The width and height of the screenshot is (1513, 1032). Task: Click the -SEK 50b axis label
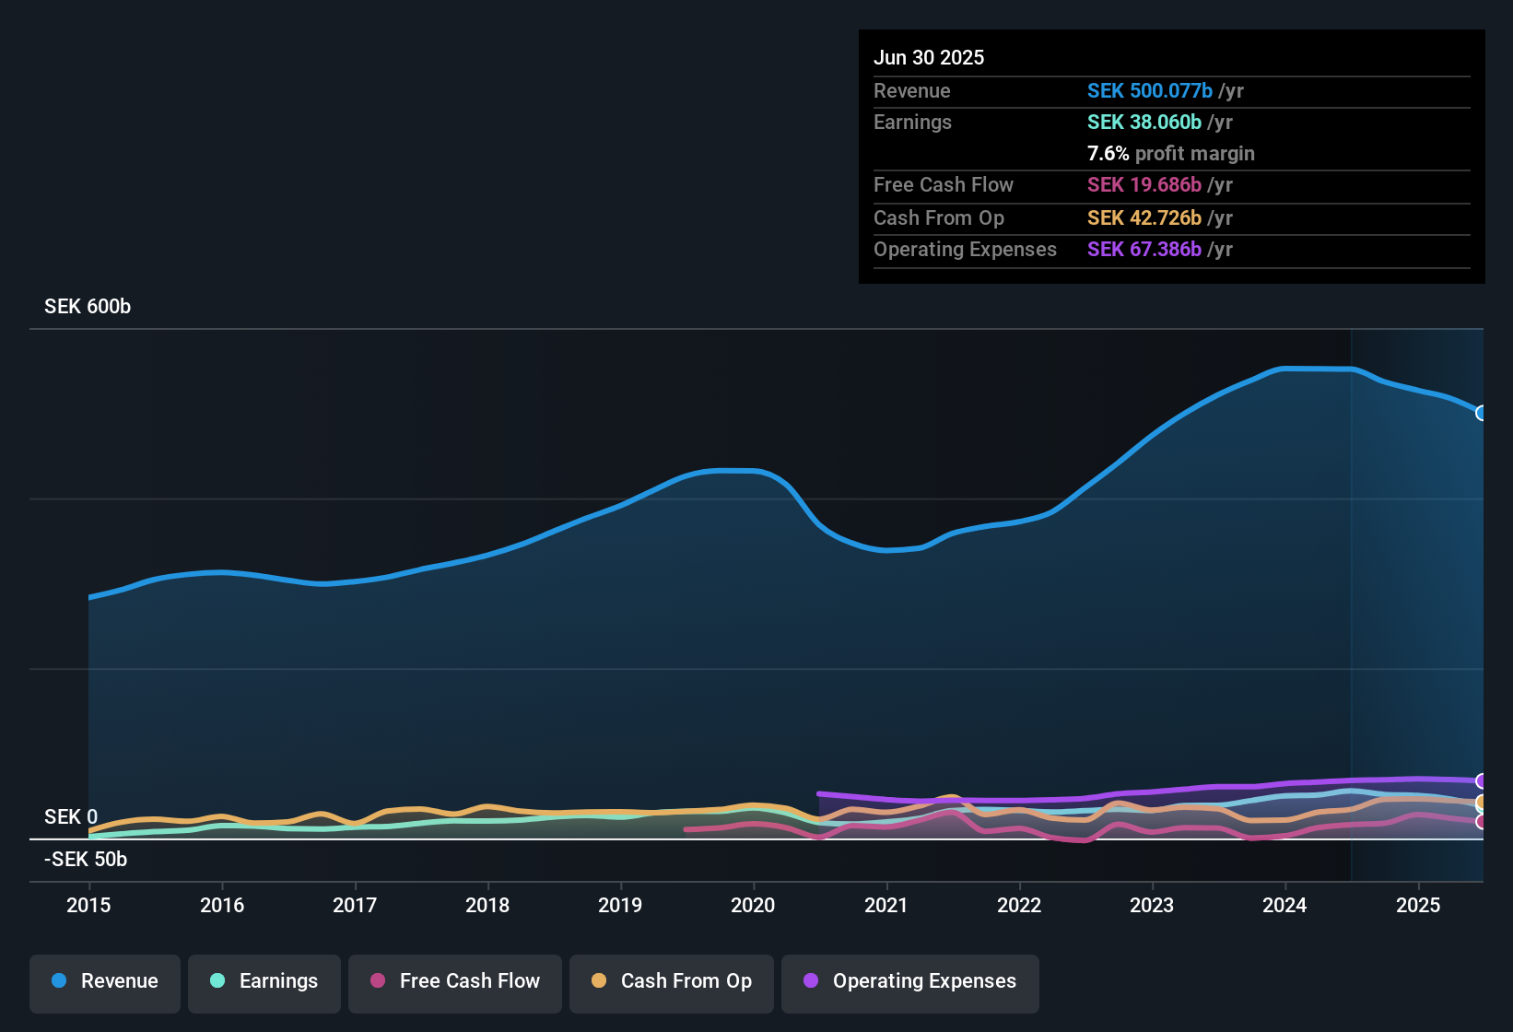(84, 859)
